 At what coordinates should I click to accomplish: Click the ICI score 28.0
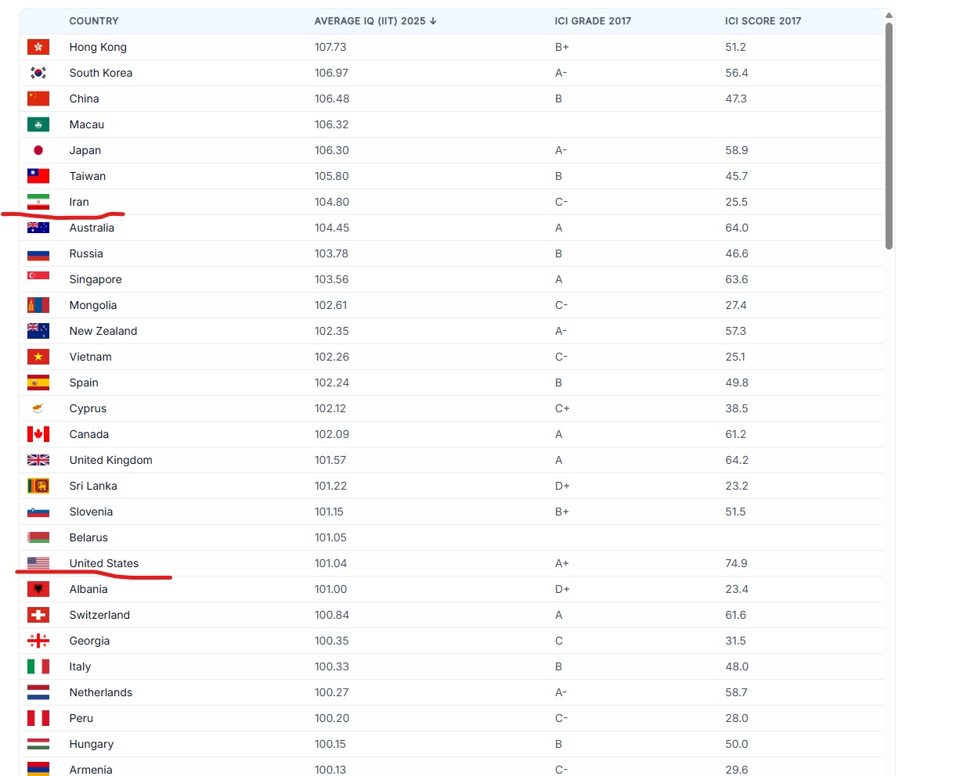click(x=737, y=718)
